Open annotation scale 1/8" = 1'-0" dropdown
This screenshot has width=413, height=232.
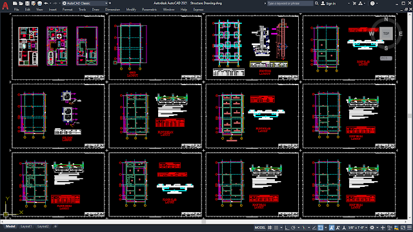(x=359, y=227)
